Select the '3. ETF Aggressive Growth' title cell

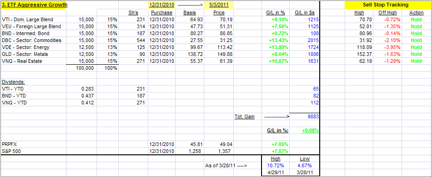(x=33, y=5)
